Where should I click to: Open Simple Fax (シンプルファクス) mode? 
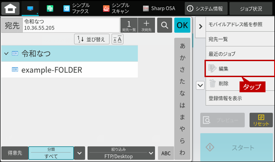[76, 8]
